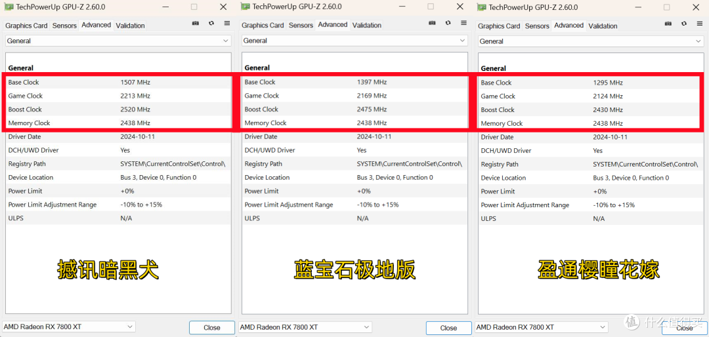Switch to Graphics Card tab in middle window

point(263,26)
